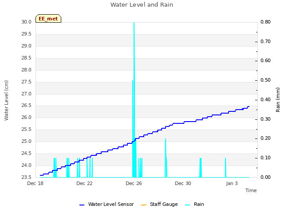Click the 28.0 water level tick label
284x213 pixels.
[x=27, y=70]
